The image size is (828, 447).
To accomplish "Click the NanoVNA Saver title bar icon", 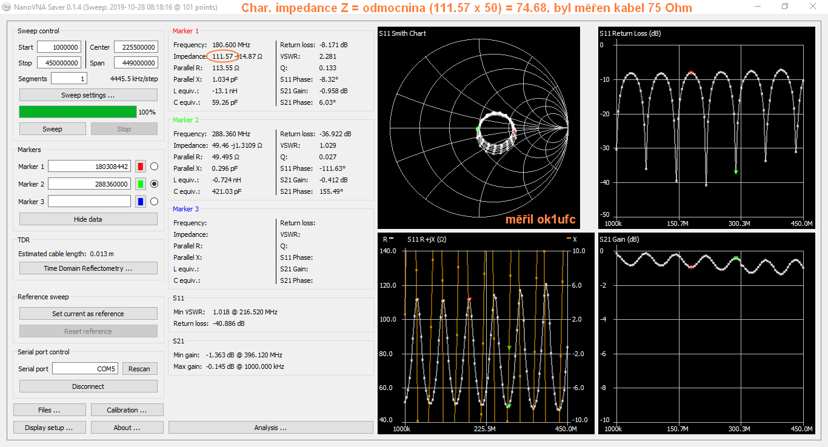I will pyautogui.click(x=7, y=7).
